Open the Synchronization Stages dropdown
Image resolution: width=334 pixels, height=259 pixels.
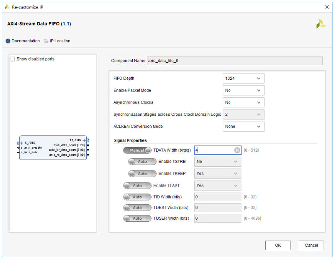(243, 114)
